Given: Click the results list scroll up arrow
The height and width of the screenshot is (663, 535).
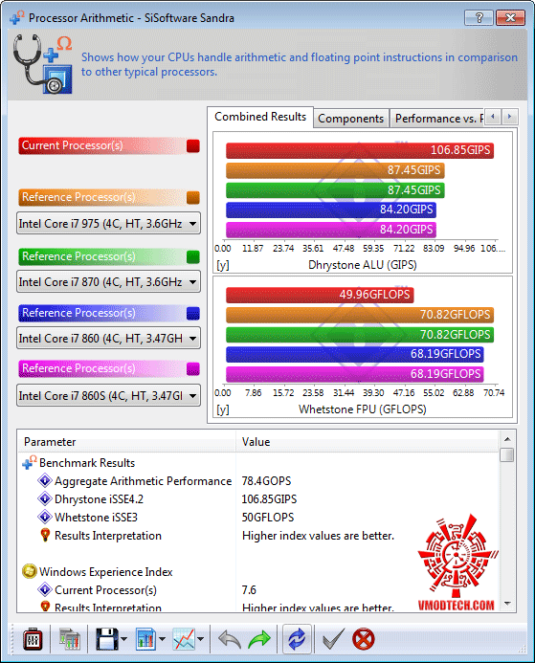Looking at the screenshot, I should 507,439.
